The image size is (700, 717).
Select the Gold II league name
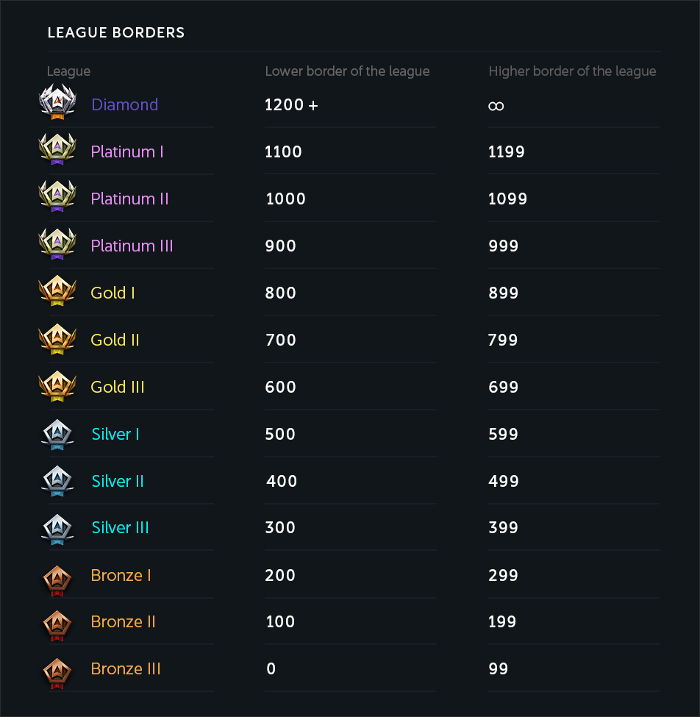tap(115, 340)
